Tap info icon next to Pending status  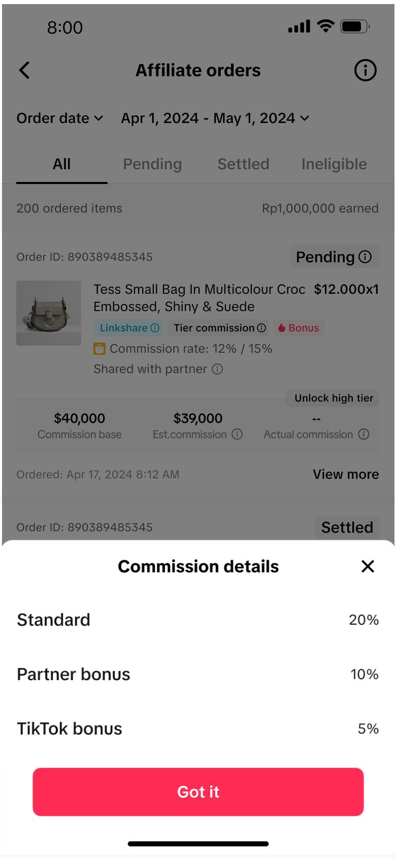pyautogui.click(x=365, y=257)
